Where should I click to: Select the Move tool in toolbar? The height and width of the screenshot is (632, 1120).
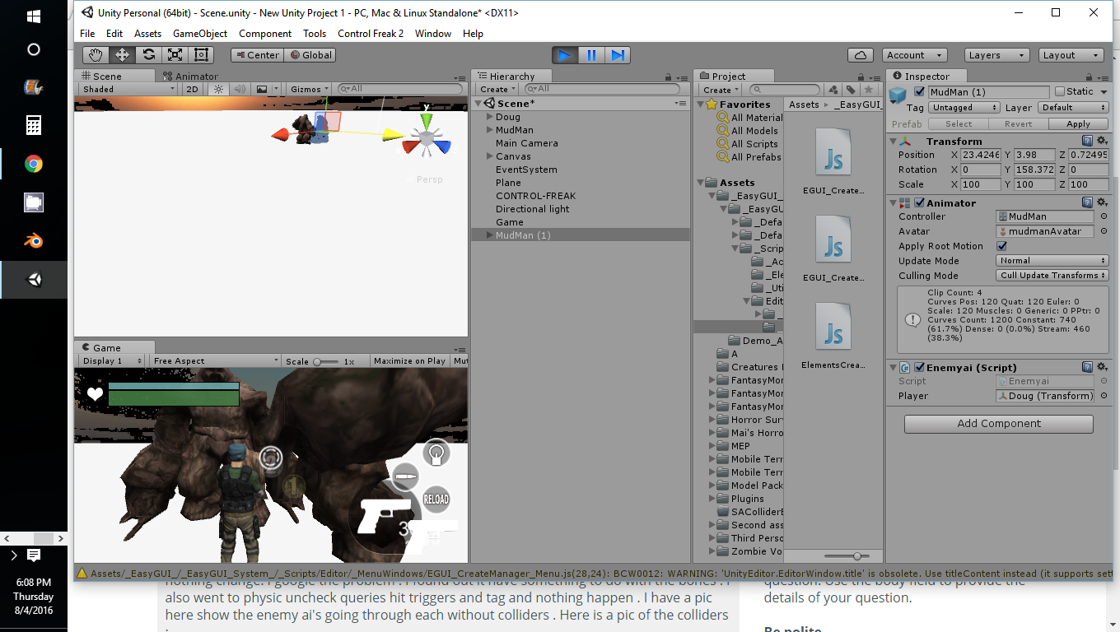(x=122, y=55)
